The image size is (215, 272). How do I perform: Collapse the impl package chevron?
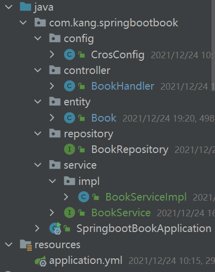click(52, 181)
